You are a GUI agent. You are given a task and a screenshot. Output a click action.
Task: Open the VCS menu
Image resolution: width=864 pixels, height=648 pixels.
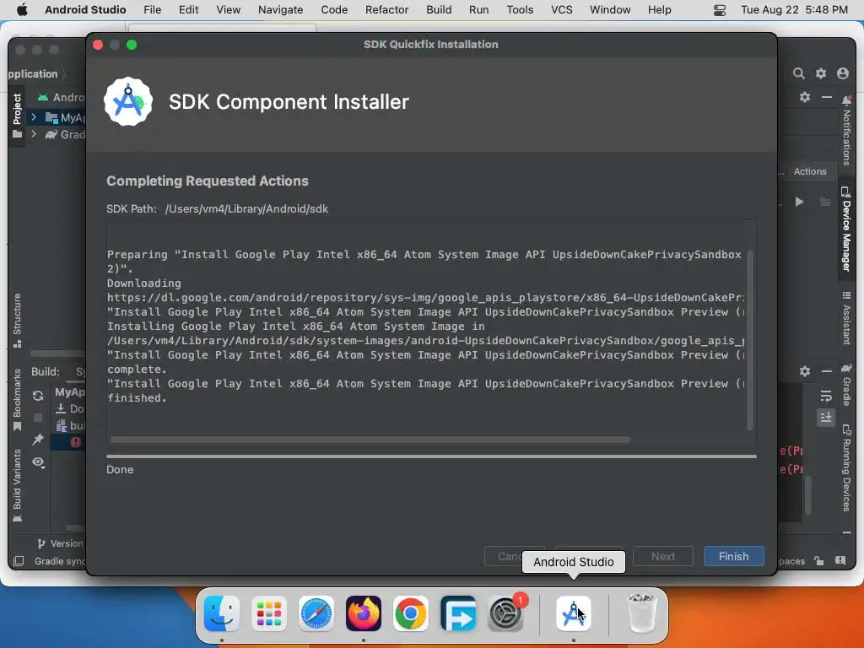(x=561, y=10)
